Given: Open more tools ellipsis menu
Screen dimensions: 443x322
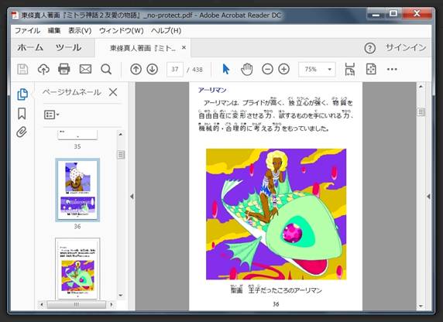Looking at the screenshot, I should [392, 69].
